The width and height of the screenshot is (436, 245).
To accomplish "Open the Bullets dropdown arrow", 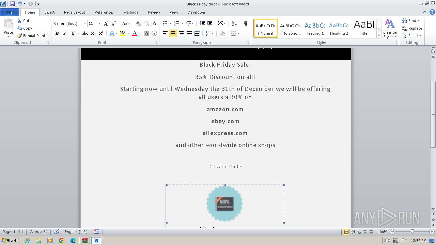I will [x=171, y=23].
